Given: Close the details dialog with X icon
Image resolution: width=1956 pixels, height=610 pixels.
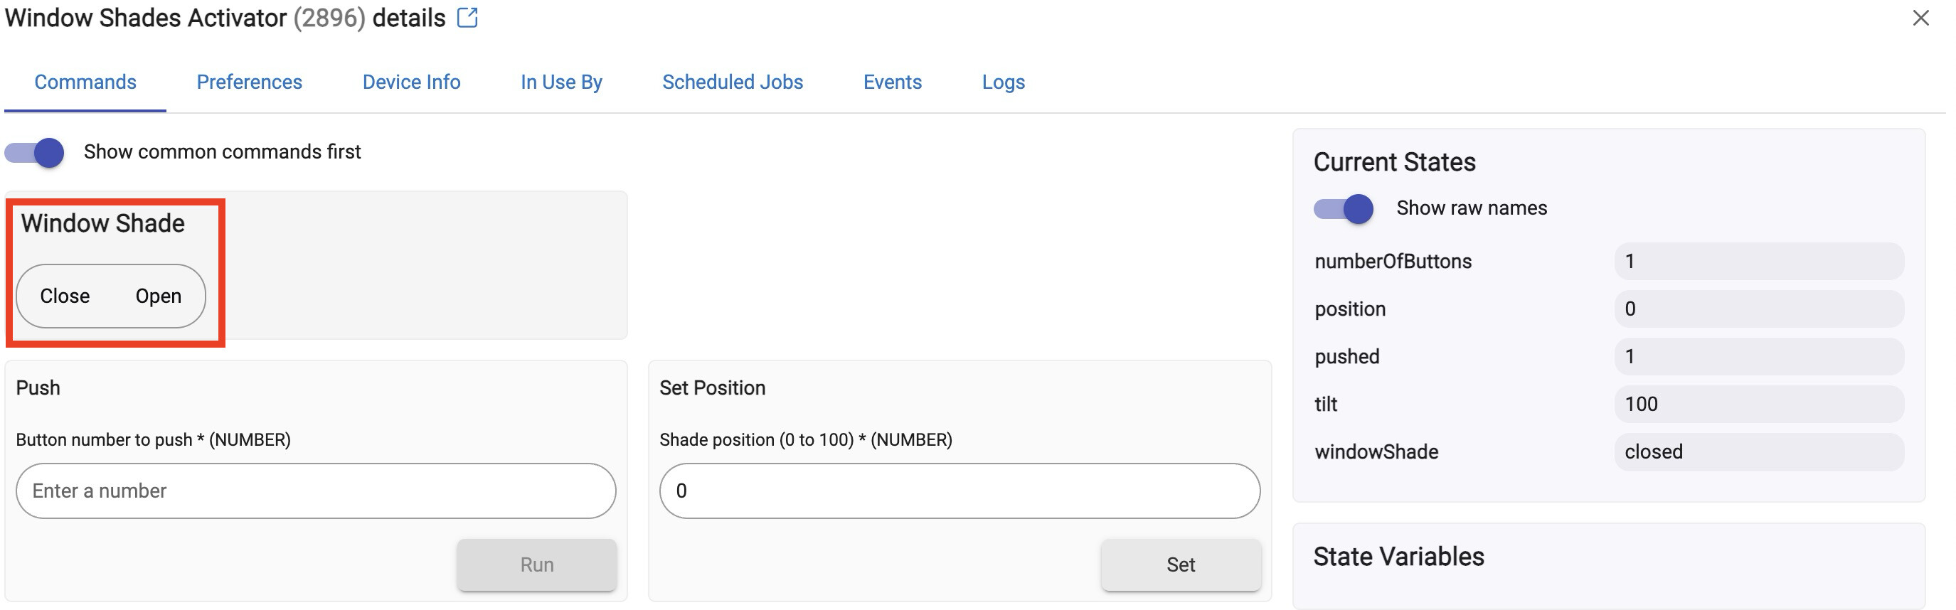Looking at the screenshot, I should point(1920,18).
